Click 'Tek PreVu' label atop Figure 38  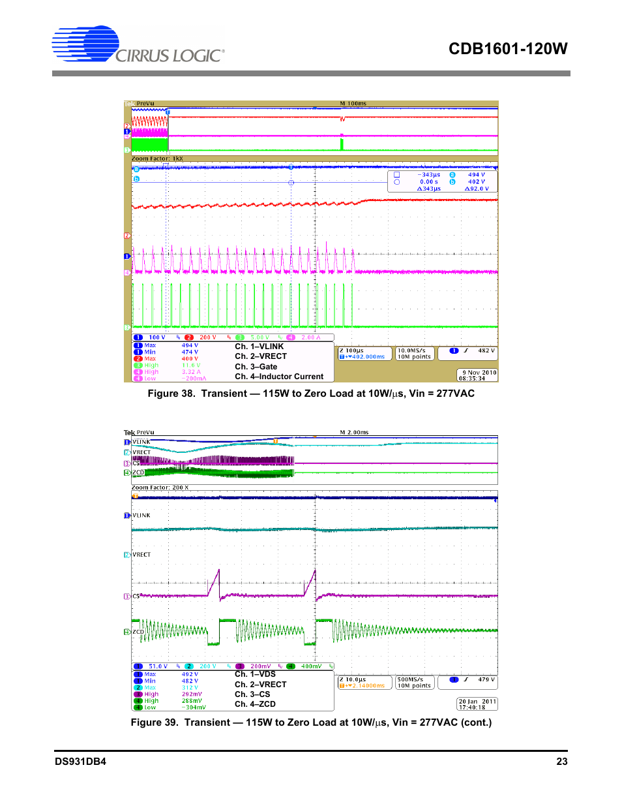(140, 104)
